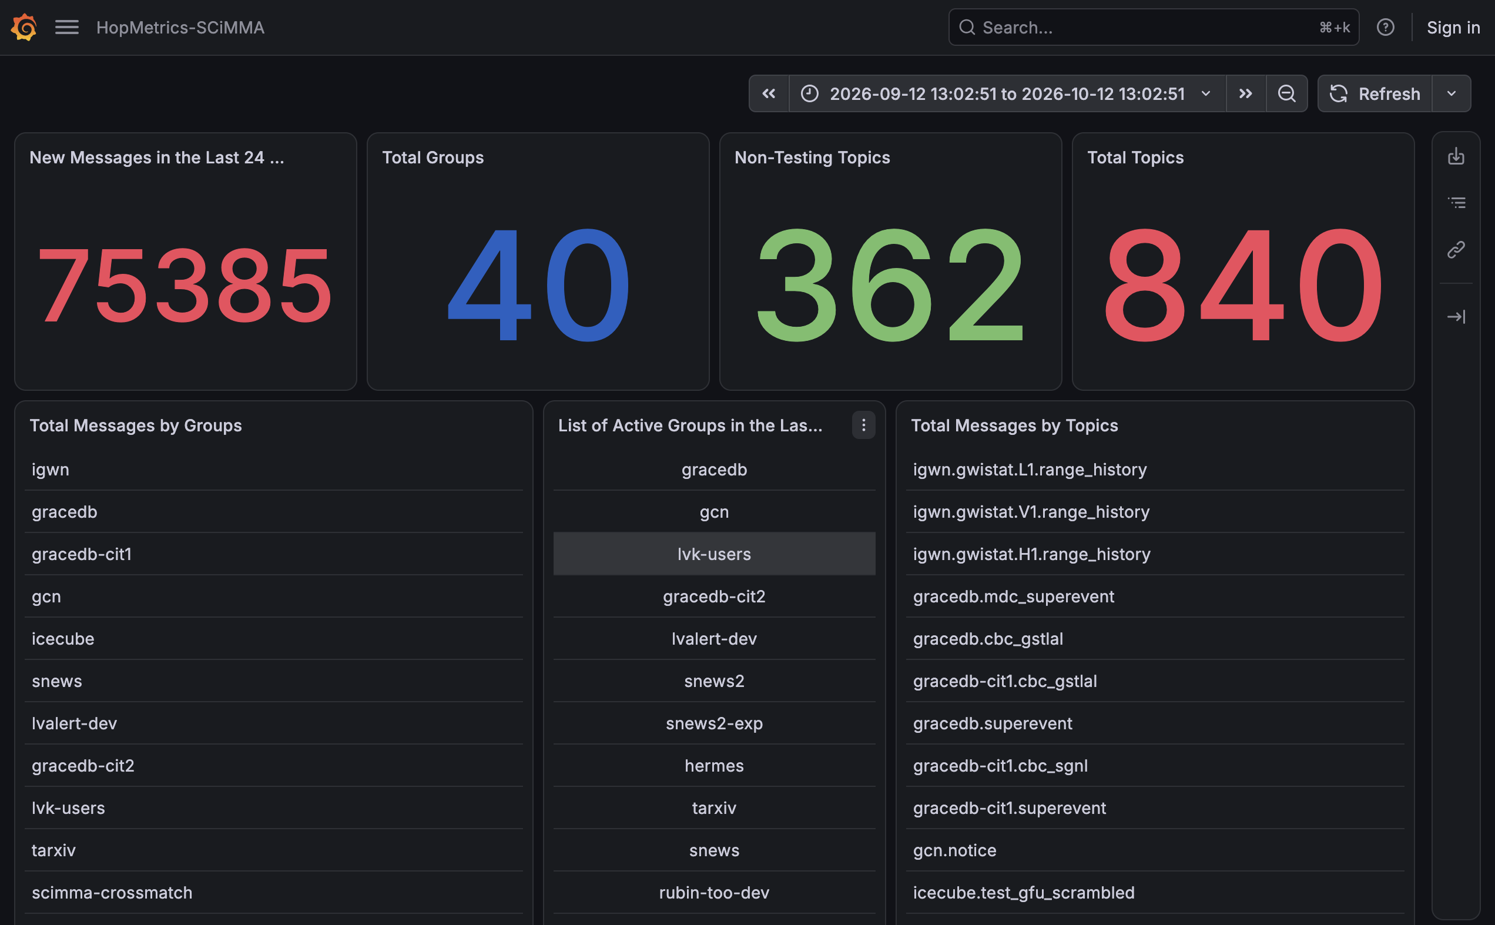Open the three-dot menu on Active Groups panel
Image resolution: width=1495 pixels, height=925 pixels.
pyautogui.click(x=863, y=425)
